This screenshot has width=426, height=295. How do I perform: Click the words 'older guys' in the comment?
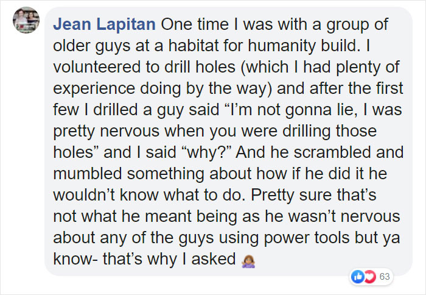point(85,47)
